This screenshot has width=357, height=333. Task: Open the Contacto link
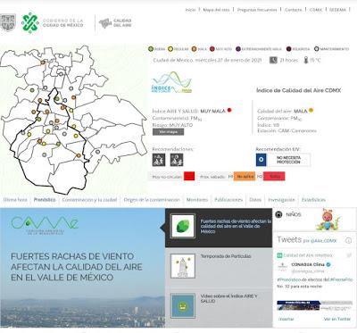tap(293, 10)
